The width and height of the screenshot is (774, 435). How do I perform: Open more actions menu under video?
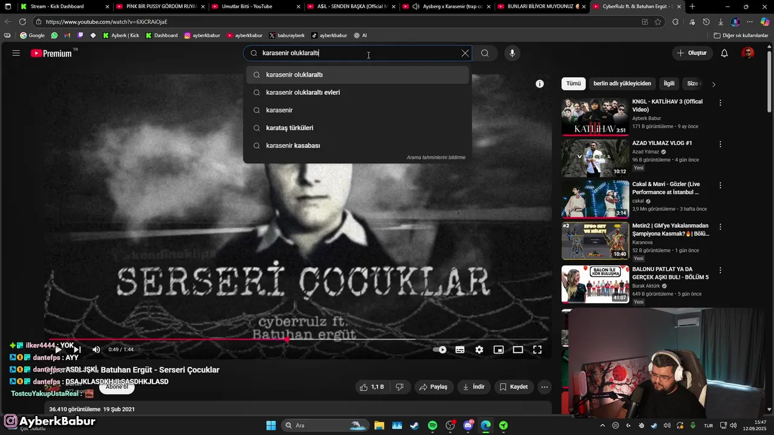coord(545,387)
